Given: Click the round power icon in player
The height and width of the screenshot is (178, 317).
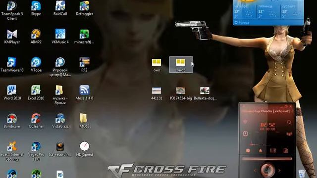Looking at the screenshot, I should (x=245, y=133).
